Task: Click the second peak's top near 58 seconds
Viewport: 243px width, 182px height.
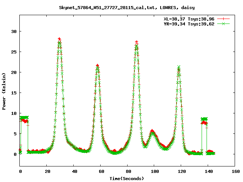Action: click(97, 66)
